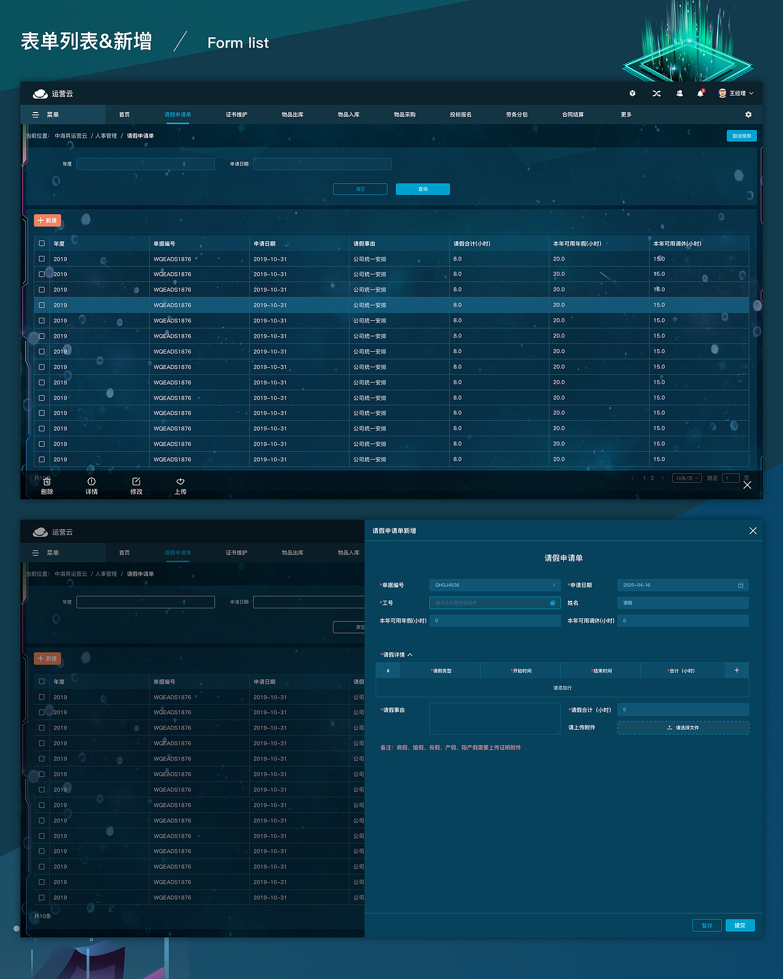Tick the first data row checkbox in lower table

pyautogui.click(x=42, y=697)
